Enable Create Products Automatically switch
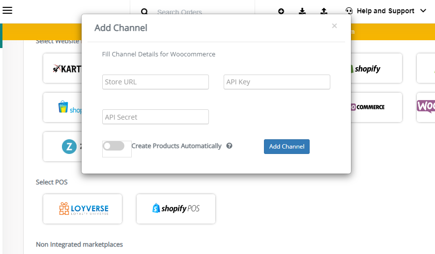 pyautogui.click(x=114, y=146)
